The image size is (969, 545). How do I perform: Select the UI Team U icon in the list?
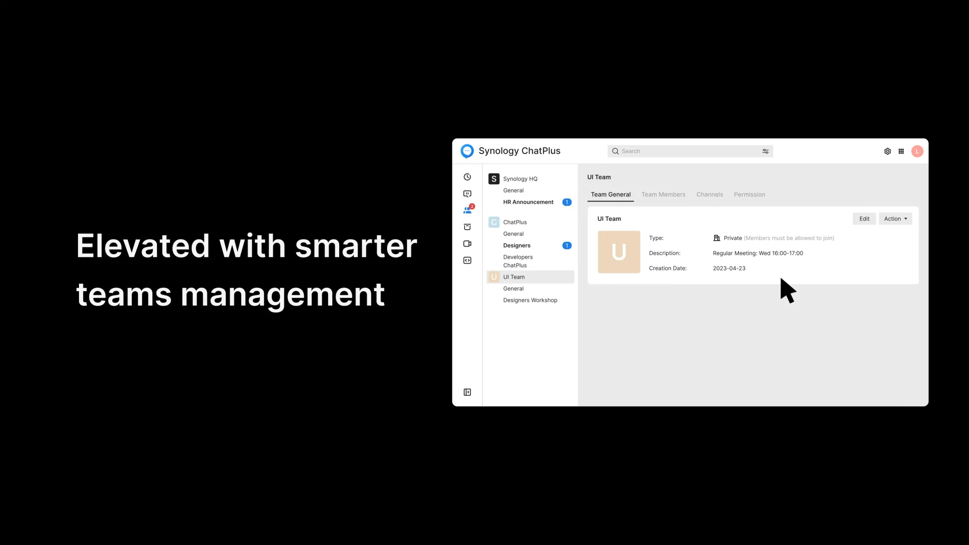494,277
